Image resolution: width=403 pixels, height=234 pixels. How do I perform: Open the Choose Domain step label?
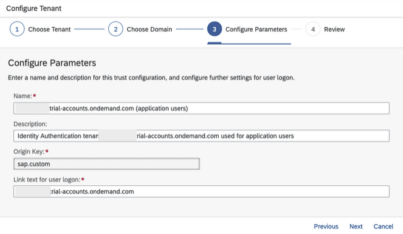[x=150, y=29]
